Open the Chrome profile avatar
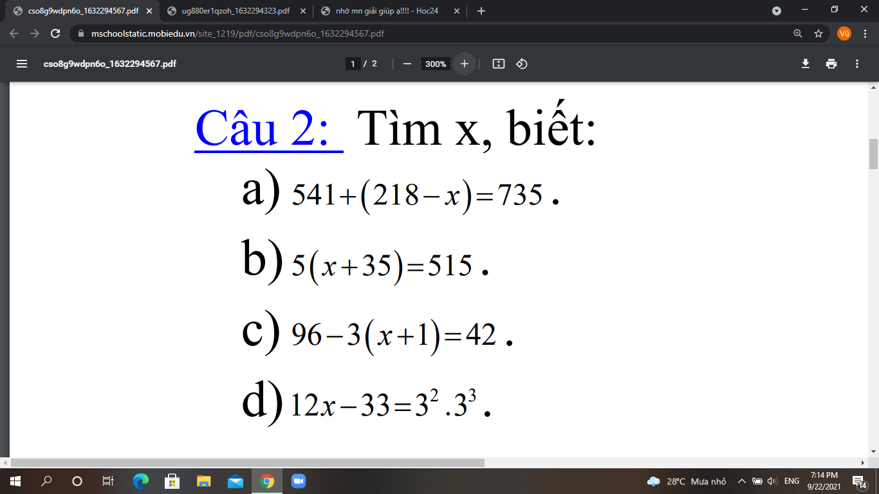This screenshot has height=494, width=879. point(844,33)
